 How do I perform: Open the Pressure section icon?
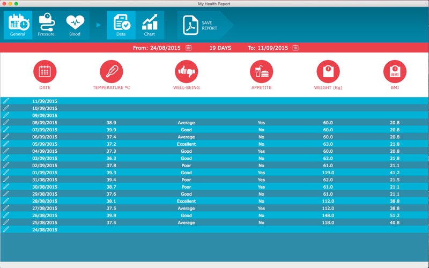coord(46,25)
